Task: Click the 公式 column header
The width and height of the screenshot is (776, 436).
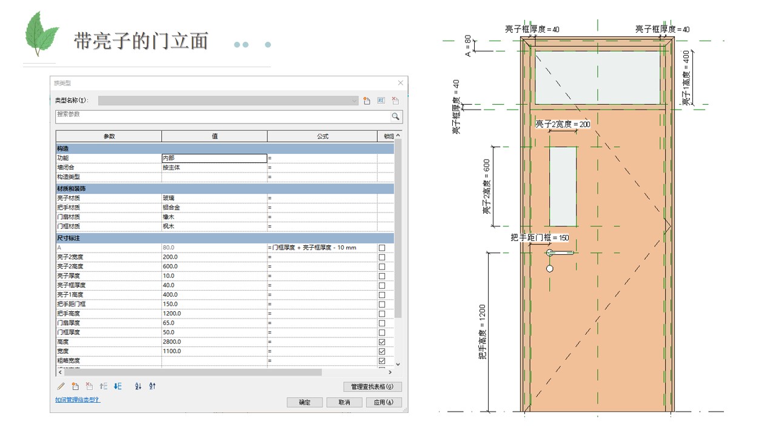Action: [x=322, y=136]
